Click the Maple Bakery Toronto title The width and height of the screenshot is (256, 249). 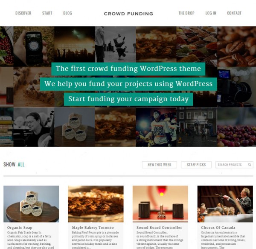coord(93,228)
